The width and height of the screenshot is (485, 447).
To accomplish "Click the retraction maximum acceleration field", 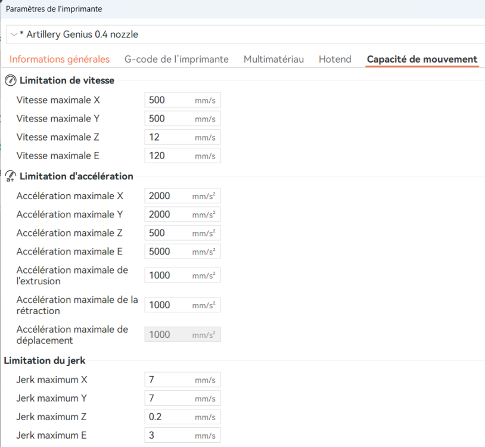I will click(182, 305).
